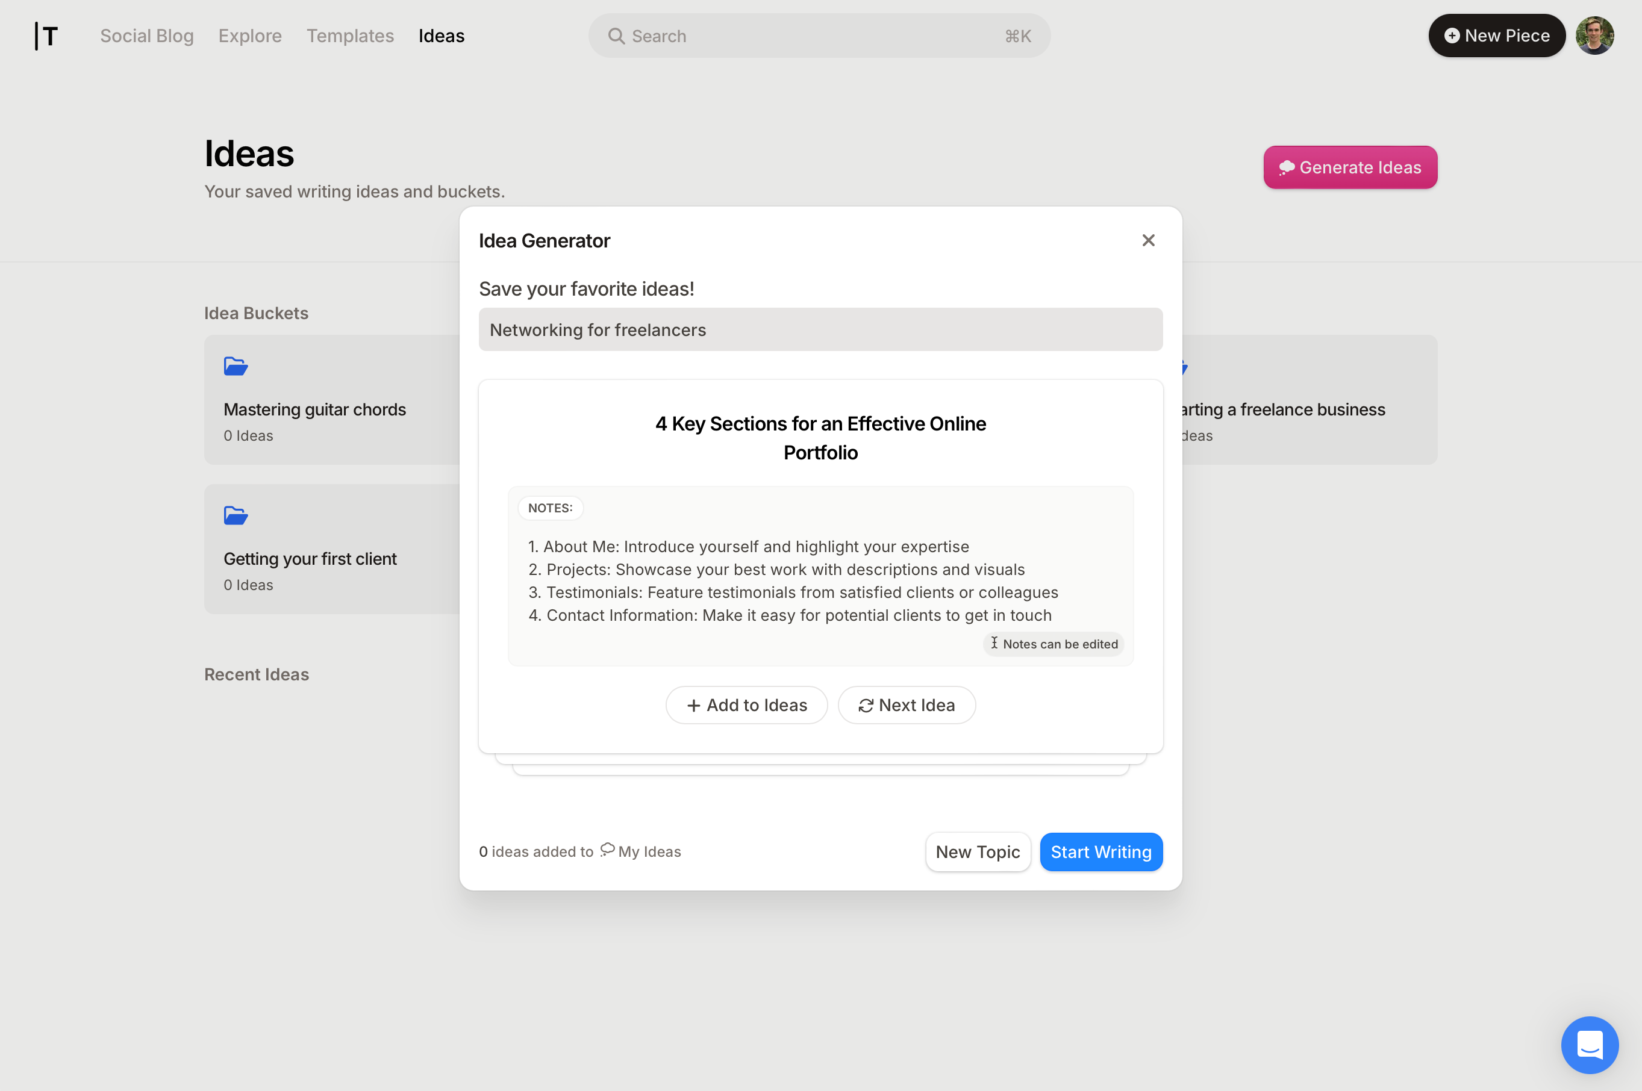This screenshot has height=1091, width=1642.
Task: Go to the Explore page
Action: pyautogui.click(x=250, y=36)
